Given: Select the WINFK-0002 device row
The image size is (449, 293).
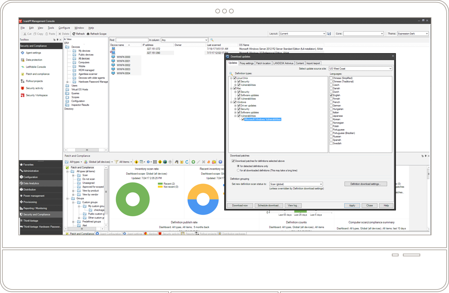Looking at the screenshot, I should pyautogui.click(x=126, y=65).
